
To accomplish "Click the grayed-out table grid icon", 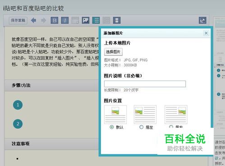I will click(x=106, y=20).
